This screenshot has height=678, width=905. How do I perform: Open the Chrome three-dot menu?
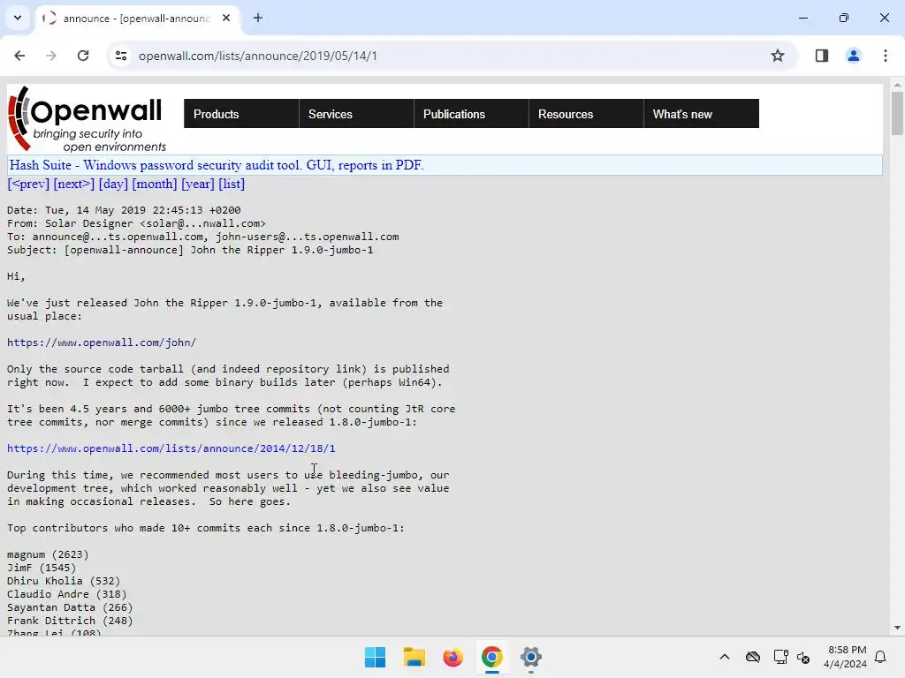(x=886, y=56)
